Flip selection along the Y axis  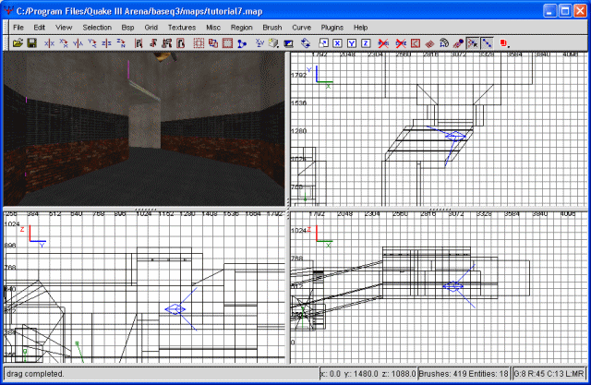[78, 43]
